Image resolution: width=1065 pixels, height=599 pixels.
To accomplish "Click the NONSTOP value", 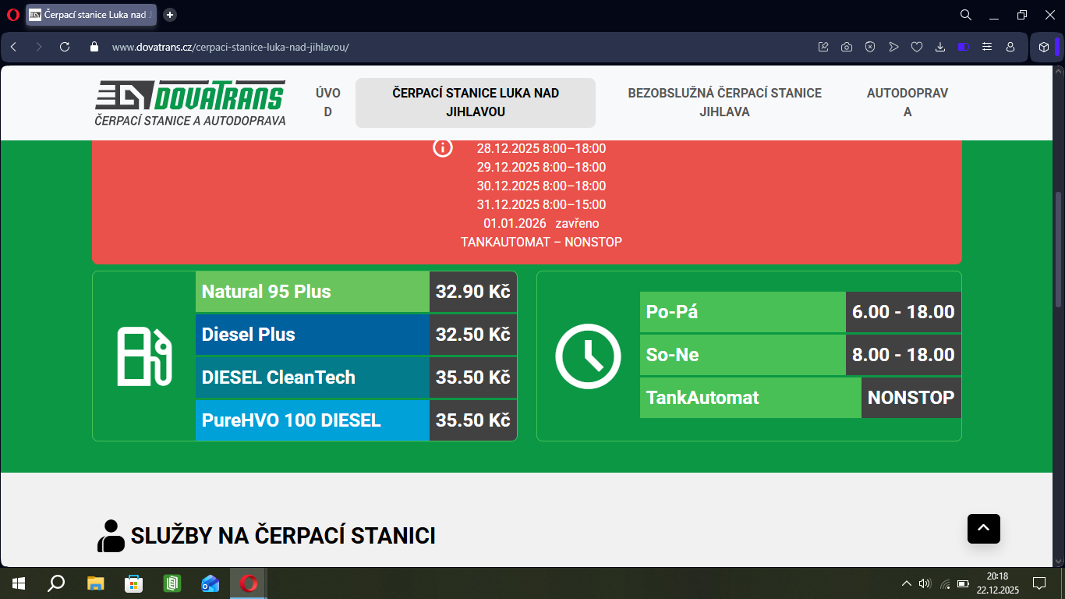I will (x=911, y=398).
